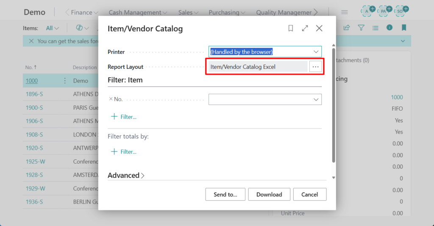Screen dimensions: 434x226
Task: Switch to list view icon
Action: (x=375, y=28)
